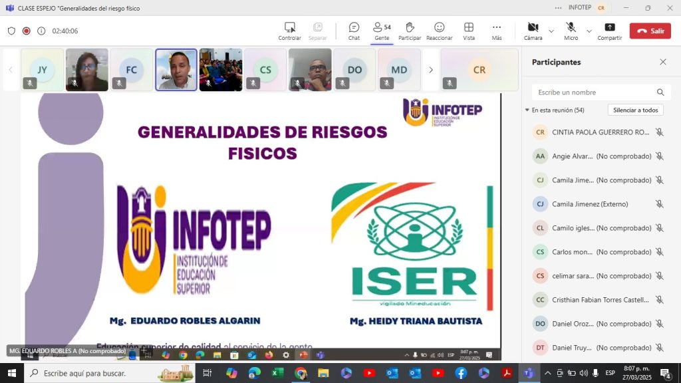The image size is (681, 383).
Task: Raise hand with the Participar button
Action: 410,31
